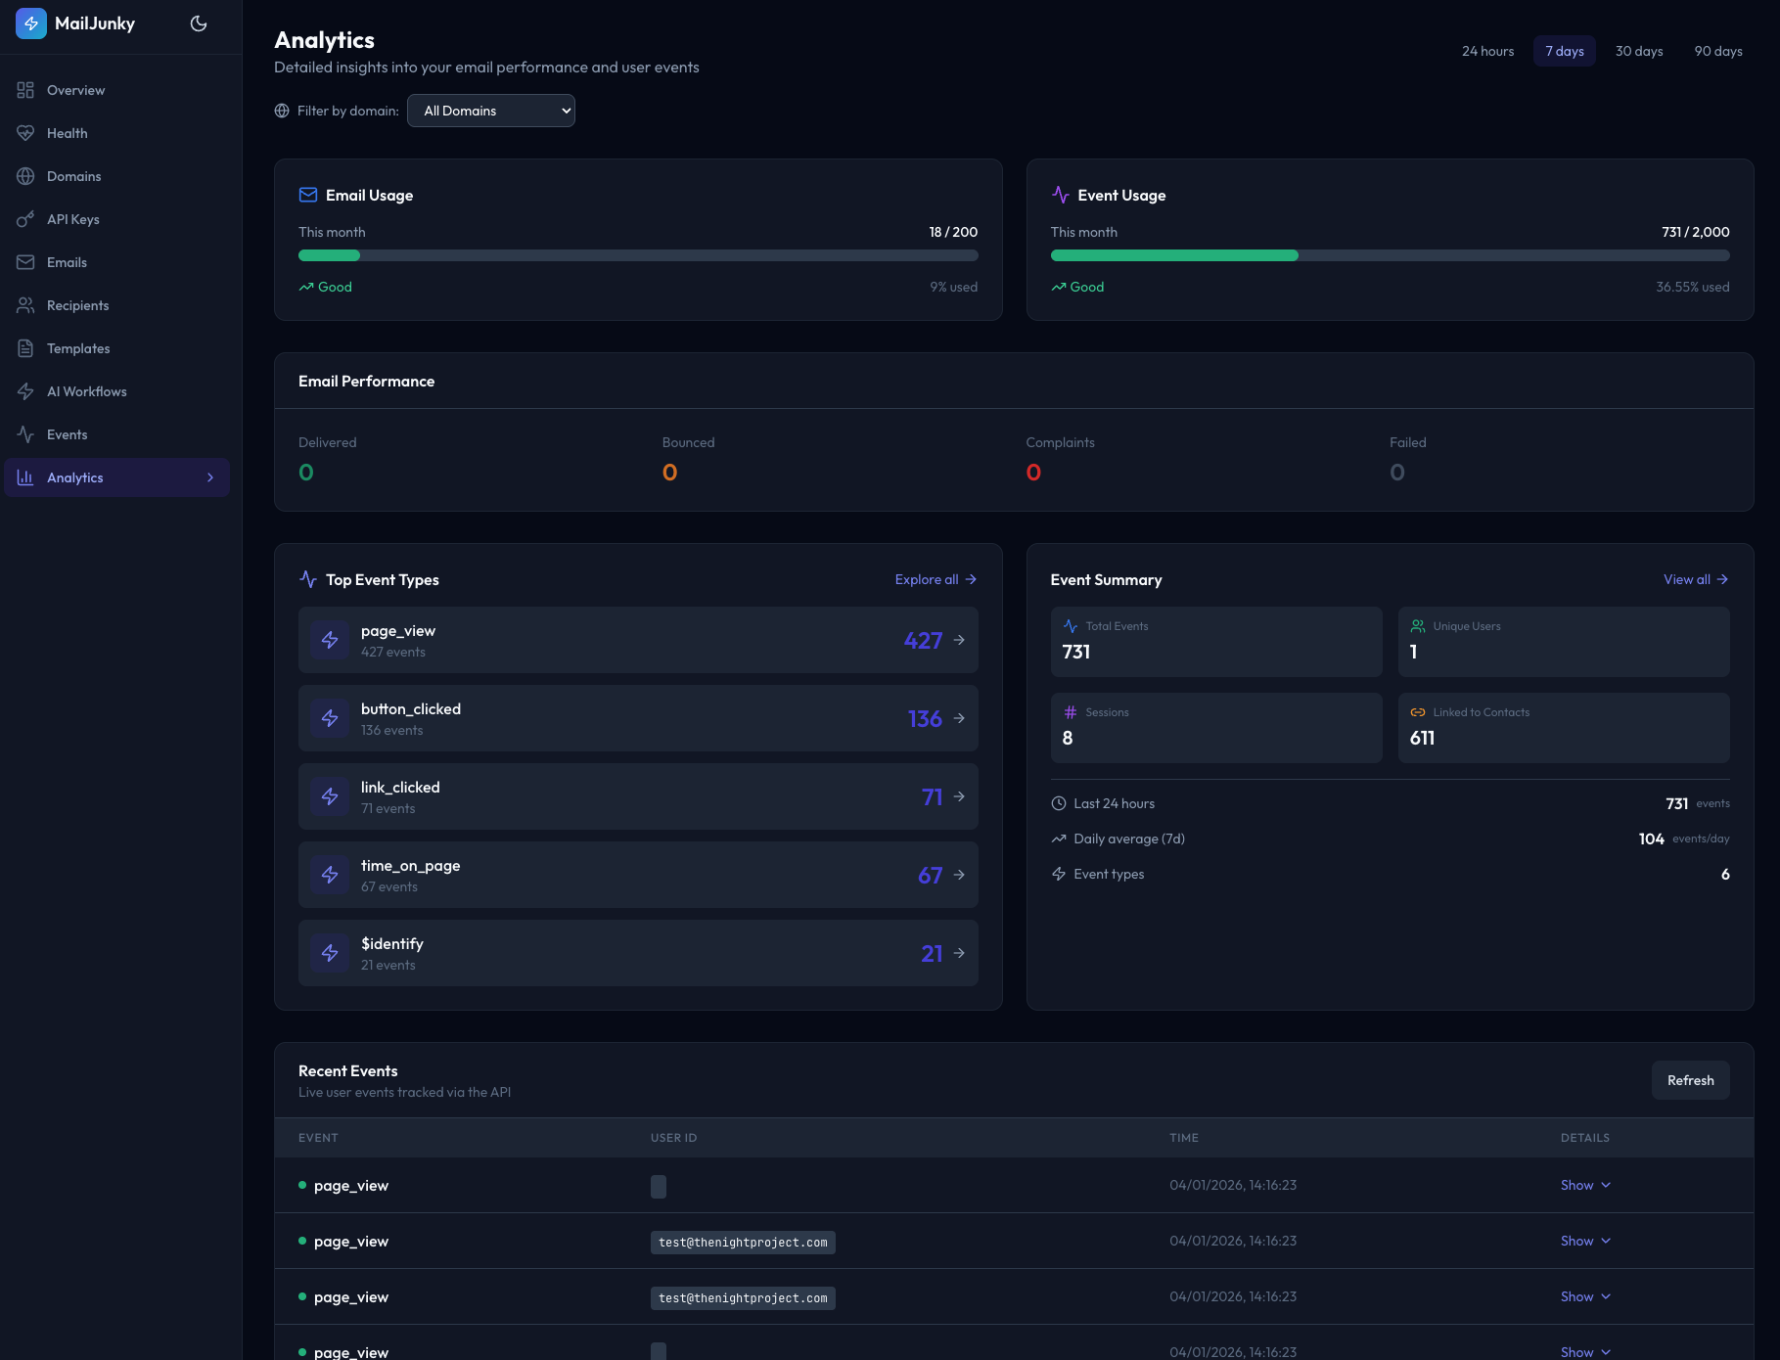The image size is (1780, 1360).
Task: Expand Show details for first page_view event
Action: [x=1583, y=1185]
